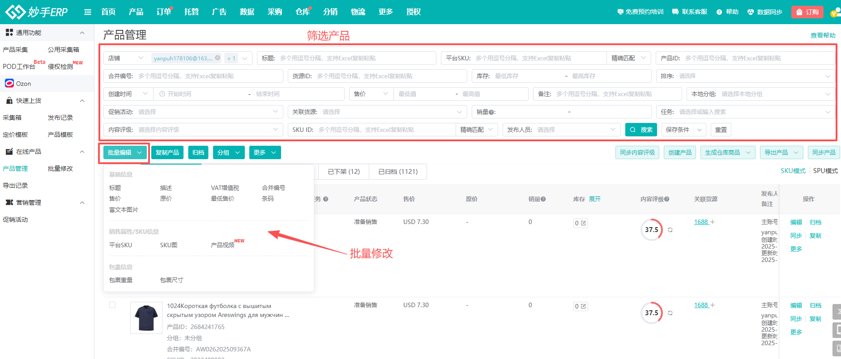Screen dimensions: 841x359
Task: Remove the yanpuh178106 store tag with its X icon
Action: (x=218, y=58)
